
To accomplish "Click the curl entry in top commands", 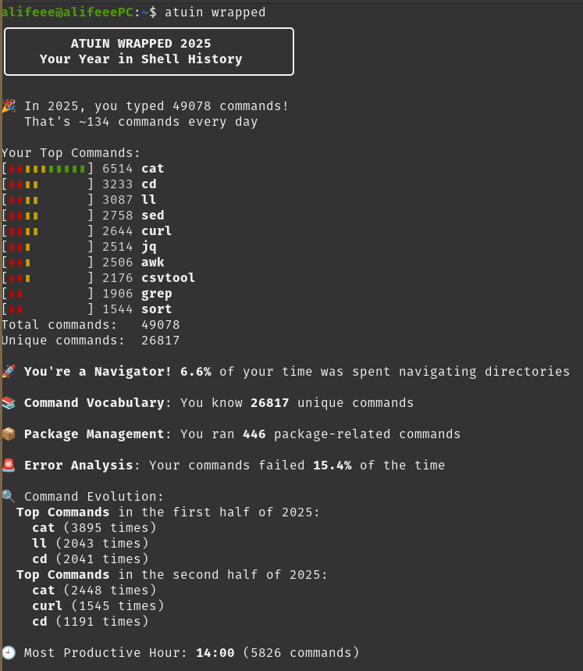I will (x=156, y=230).
